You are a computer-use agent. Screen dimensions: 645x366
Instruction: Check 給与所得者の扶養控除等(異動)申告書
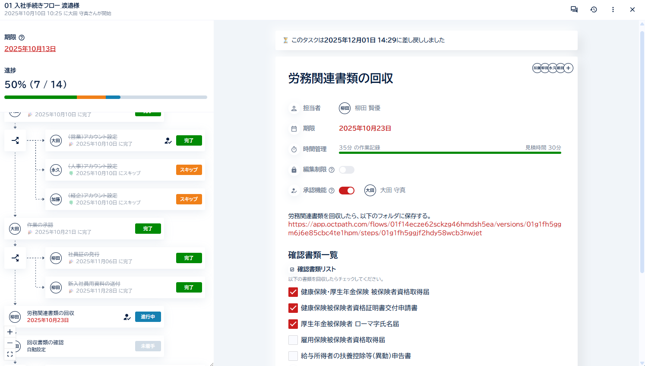click(293, 356)
